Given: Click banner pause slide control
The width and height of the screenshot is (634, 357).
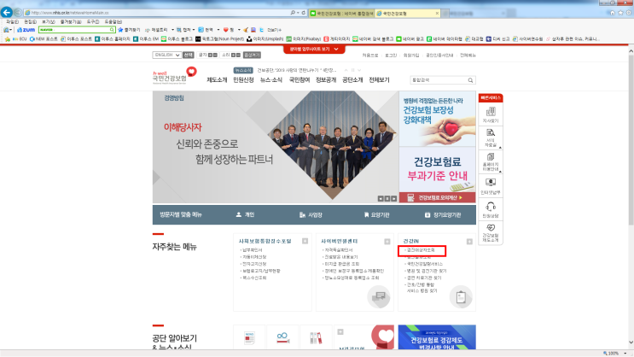Looking at the screenshot, I should pyautogui.click(x=387, y=198).
